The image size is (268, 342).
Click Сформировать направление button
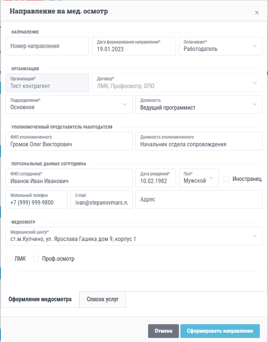220,331
